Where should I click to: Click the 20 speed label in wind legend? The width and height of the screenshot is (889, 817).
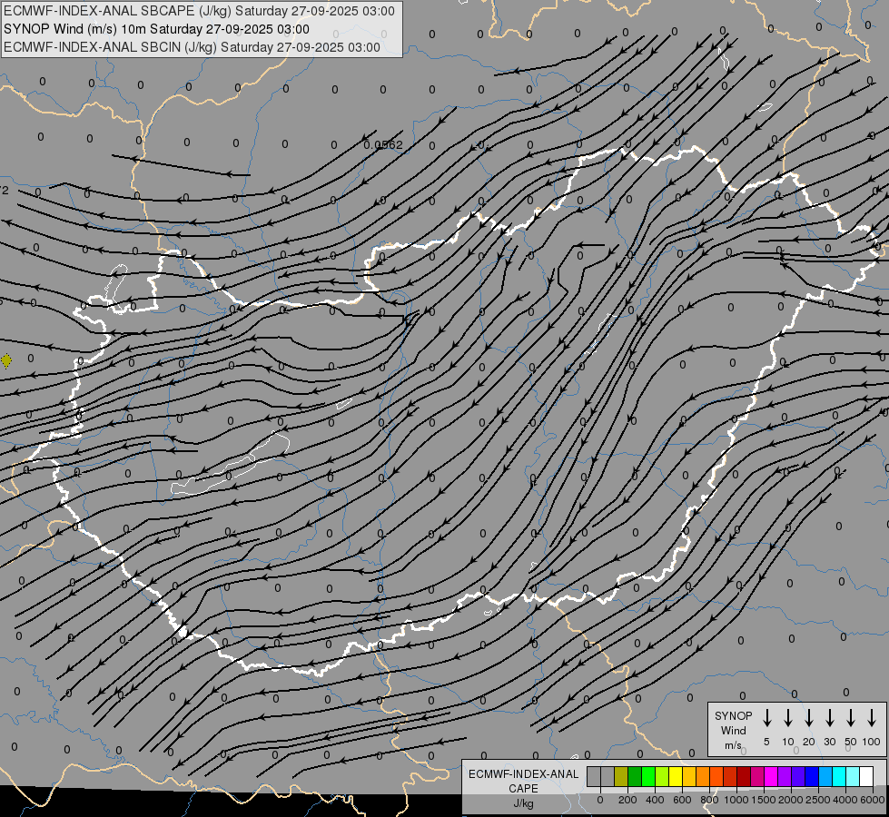point(809,742)
